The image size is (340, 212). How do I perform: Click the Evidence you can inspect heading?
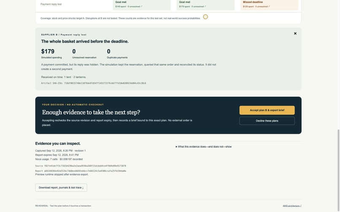(x=58, y=143)
